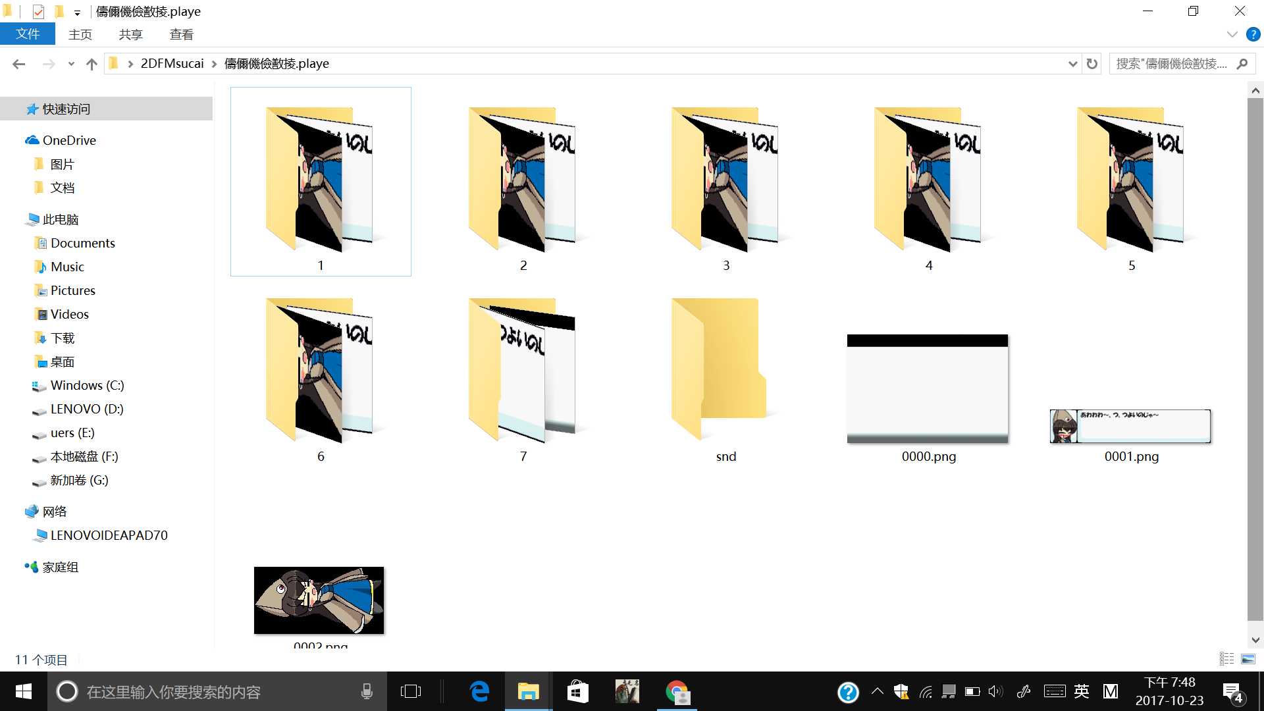Toggle input language 英 indicator
1264x711 pixels.
pos(1081,691)
